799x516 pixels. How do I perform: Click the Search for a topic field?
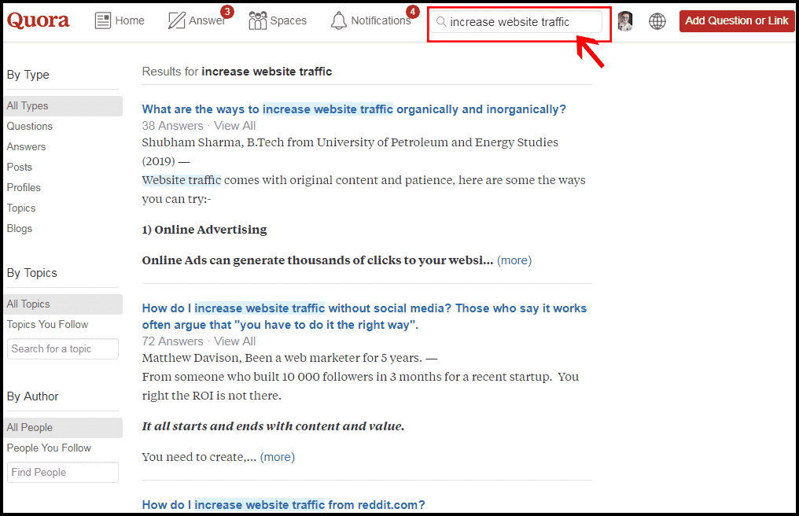(63, 348)
